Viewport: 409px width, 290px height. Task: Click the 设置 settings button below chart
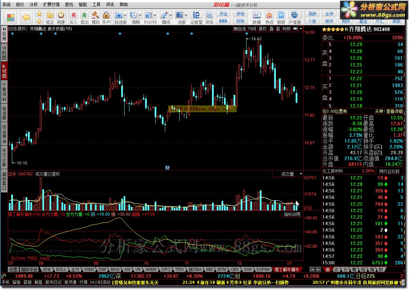click(x=13, y=270)
